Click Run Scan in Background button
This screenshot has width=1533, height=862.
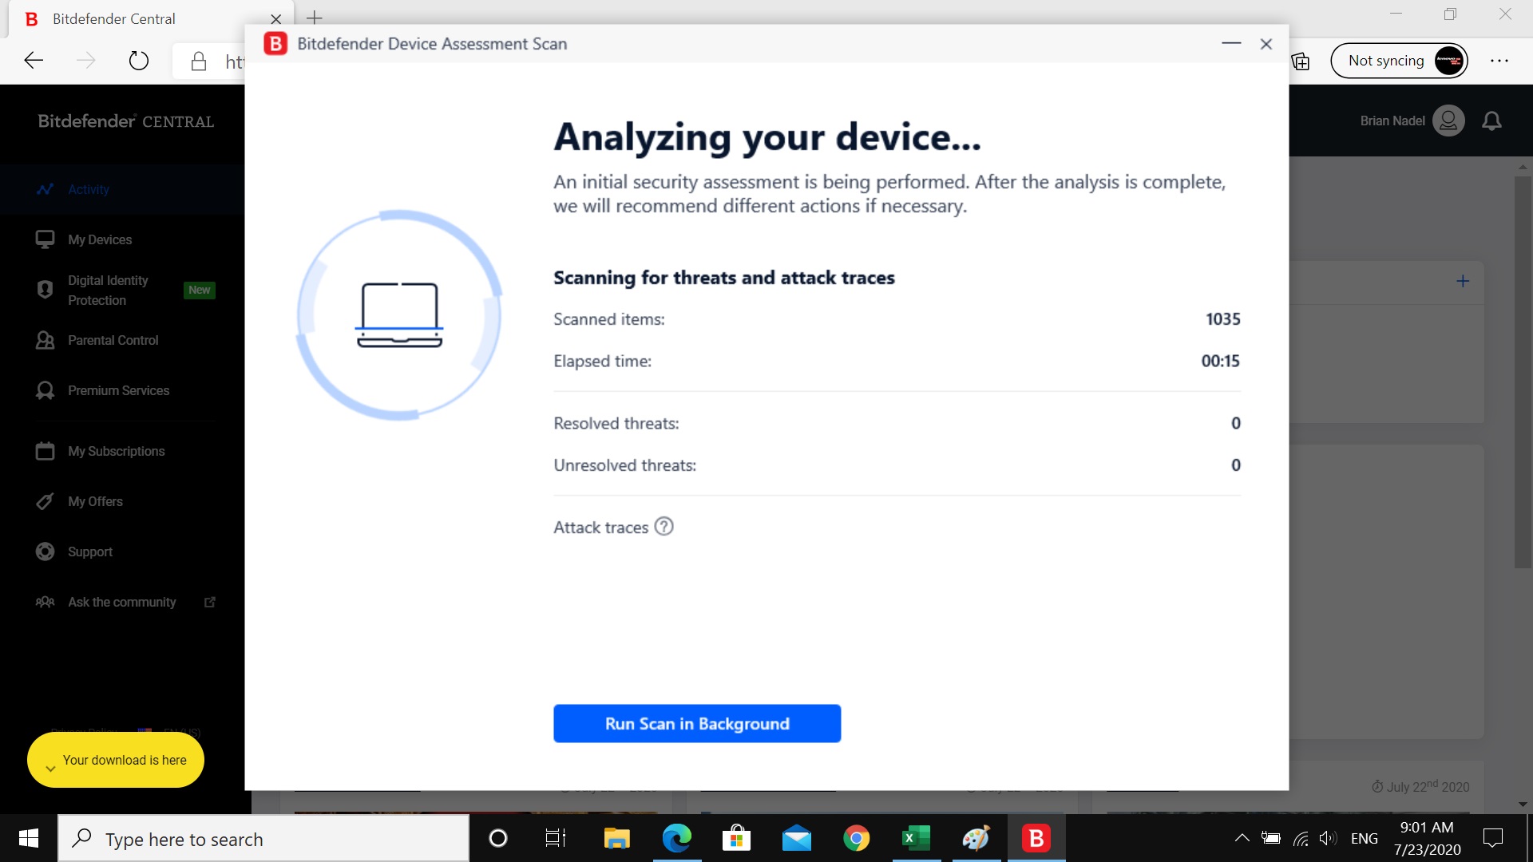697,723
